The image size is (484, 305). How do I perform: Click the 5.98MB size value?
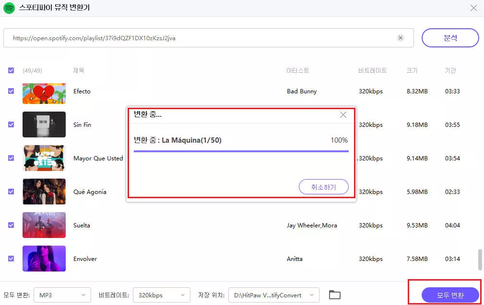pos(417,192)
